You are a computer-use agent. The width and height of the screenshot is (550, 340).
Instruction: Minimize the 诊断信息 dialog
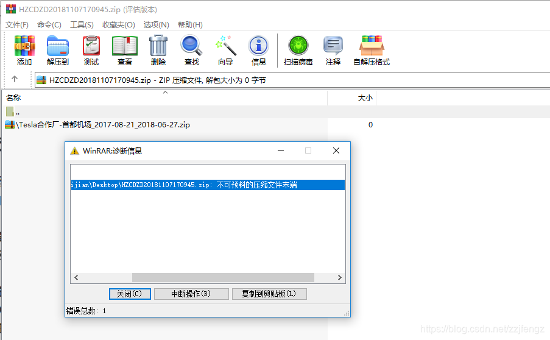click(x=281, y=151)
